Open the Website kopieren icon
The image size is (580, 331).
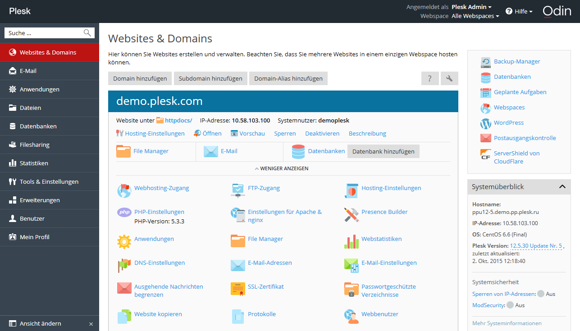124,317
